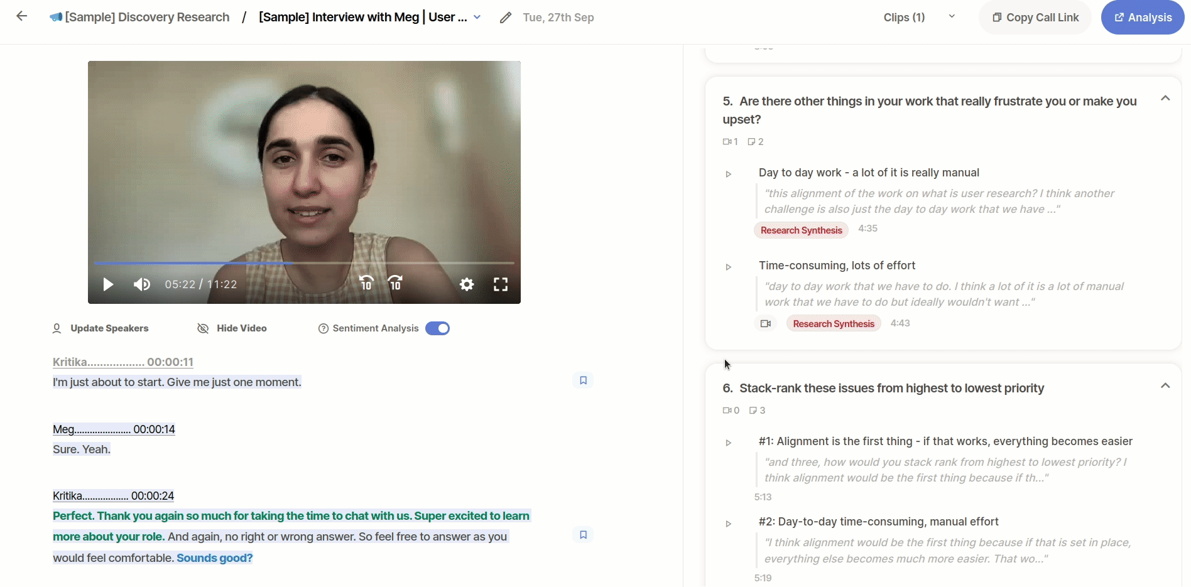The height and width of the screenshot is (587, 1191).
Task: Open video settings gear
Action: pos(467,284)
